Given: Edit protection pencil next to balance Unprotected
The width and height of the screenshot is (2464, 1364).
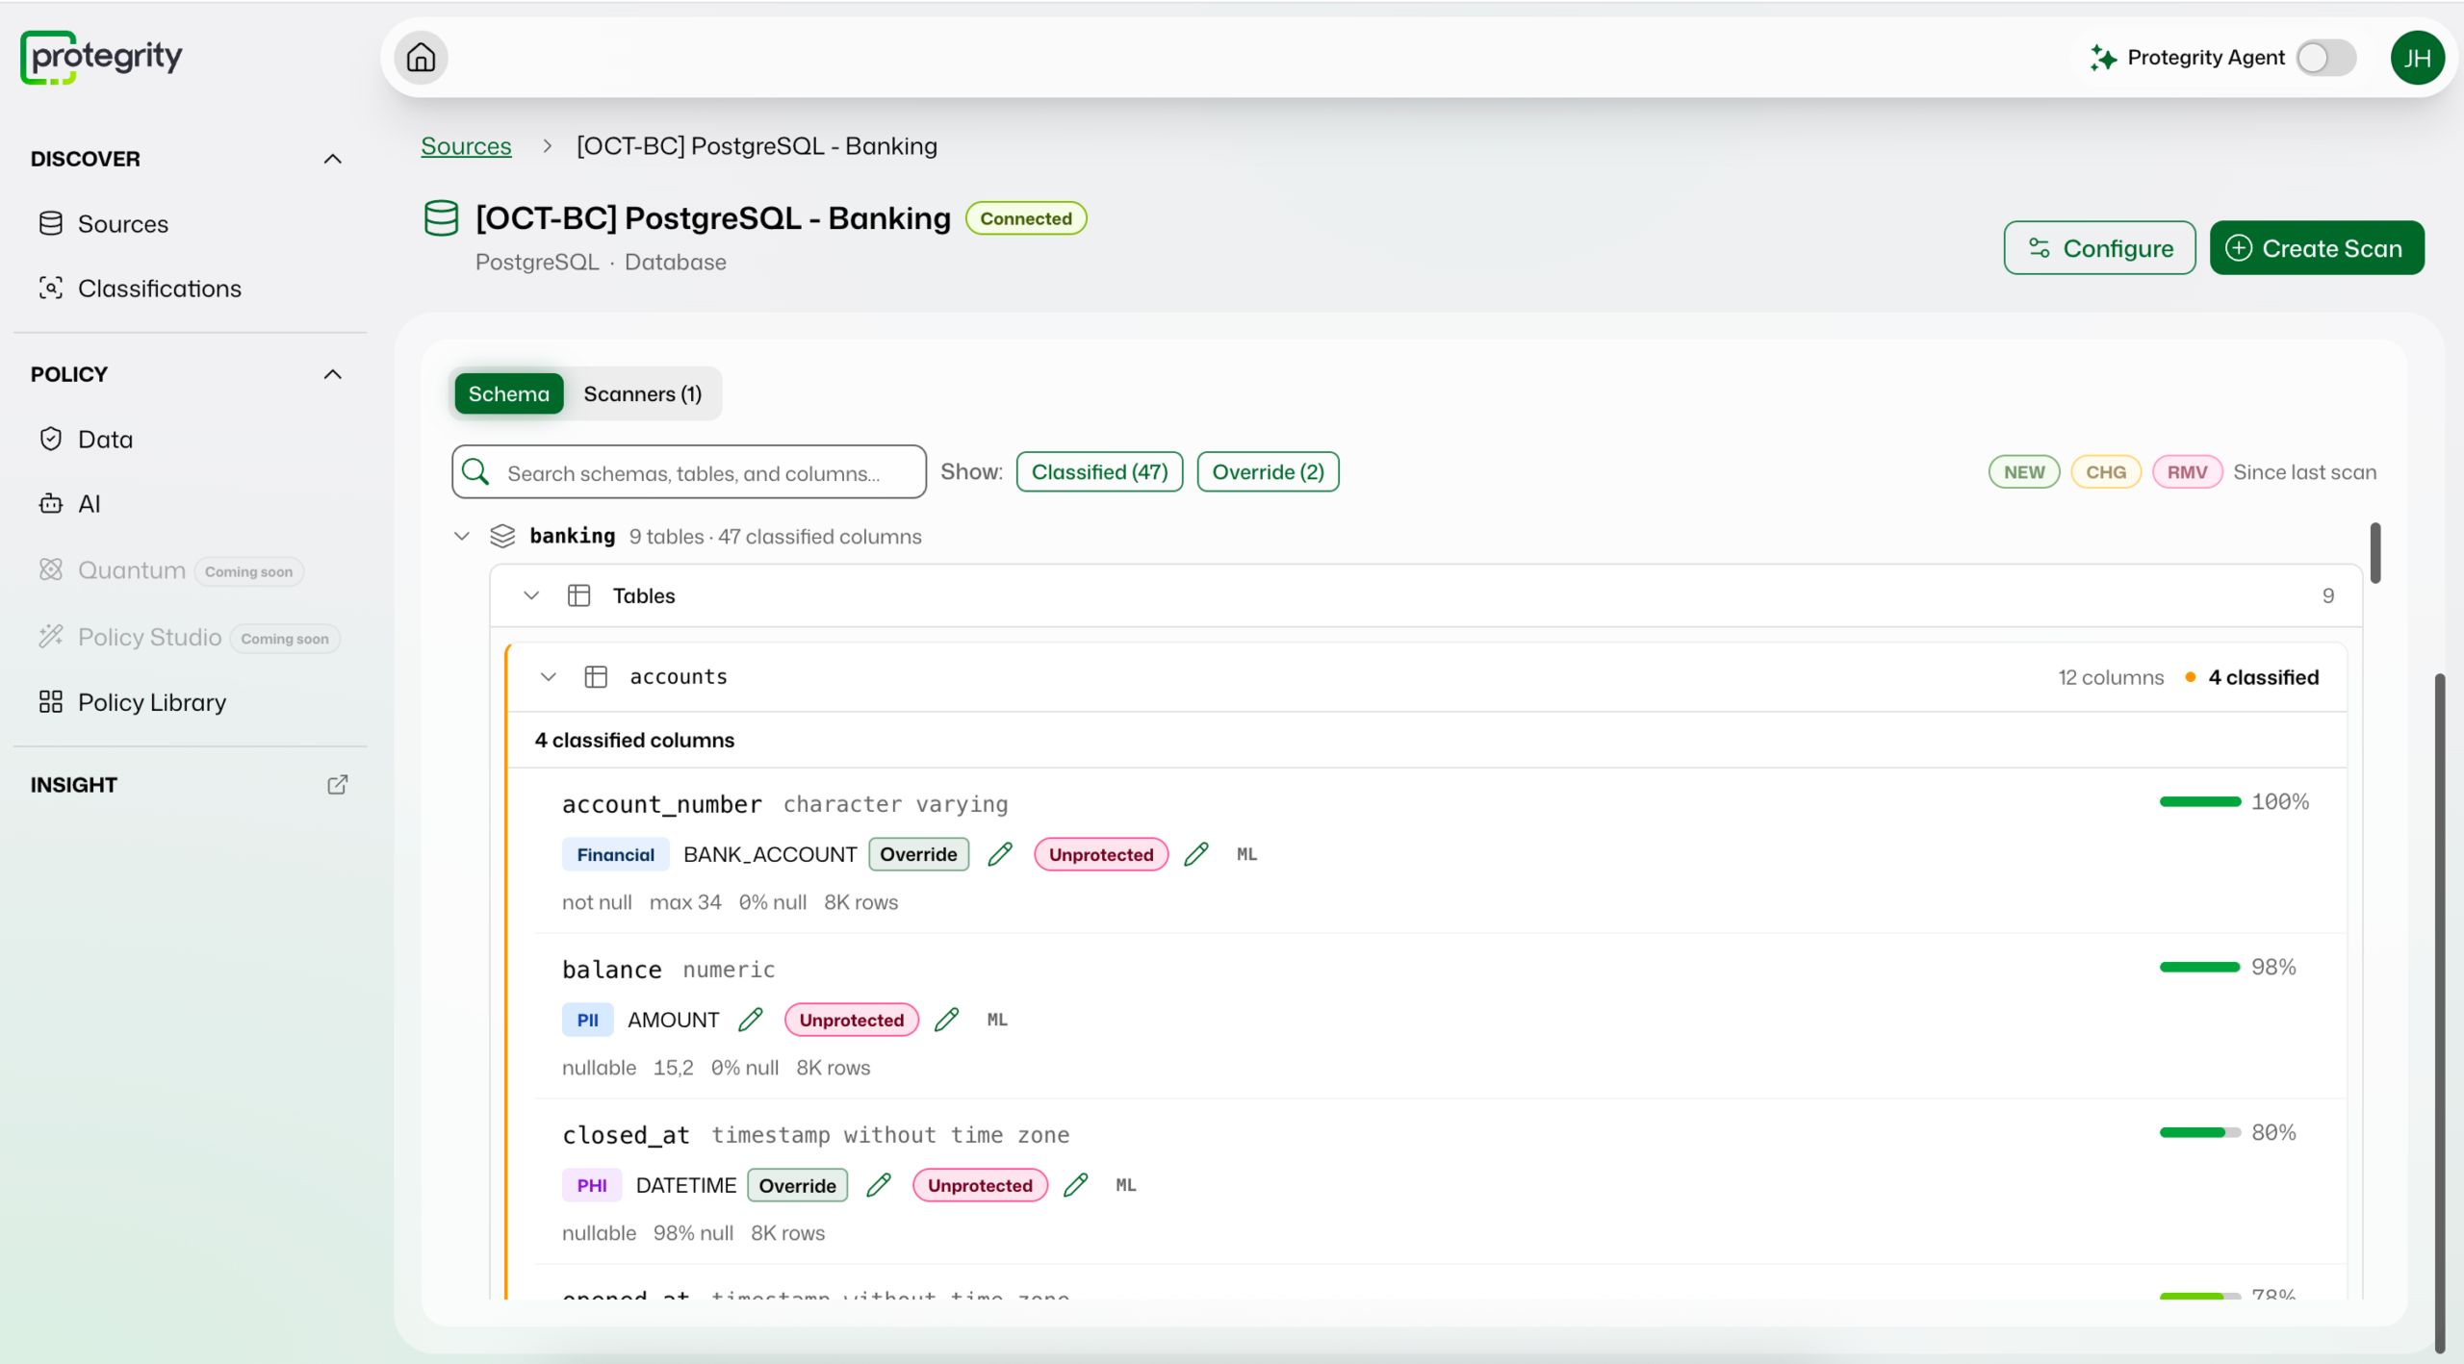Looking at the screenshot, I should (x=947, y=1020).
